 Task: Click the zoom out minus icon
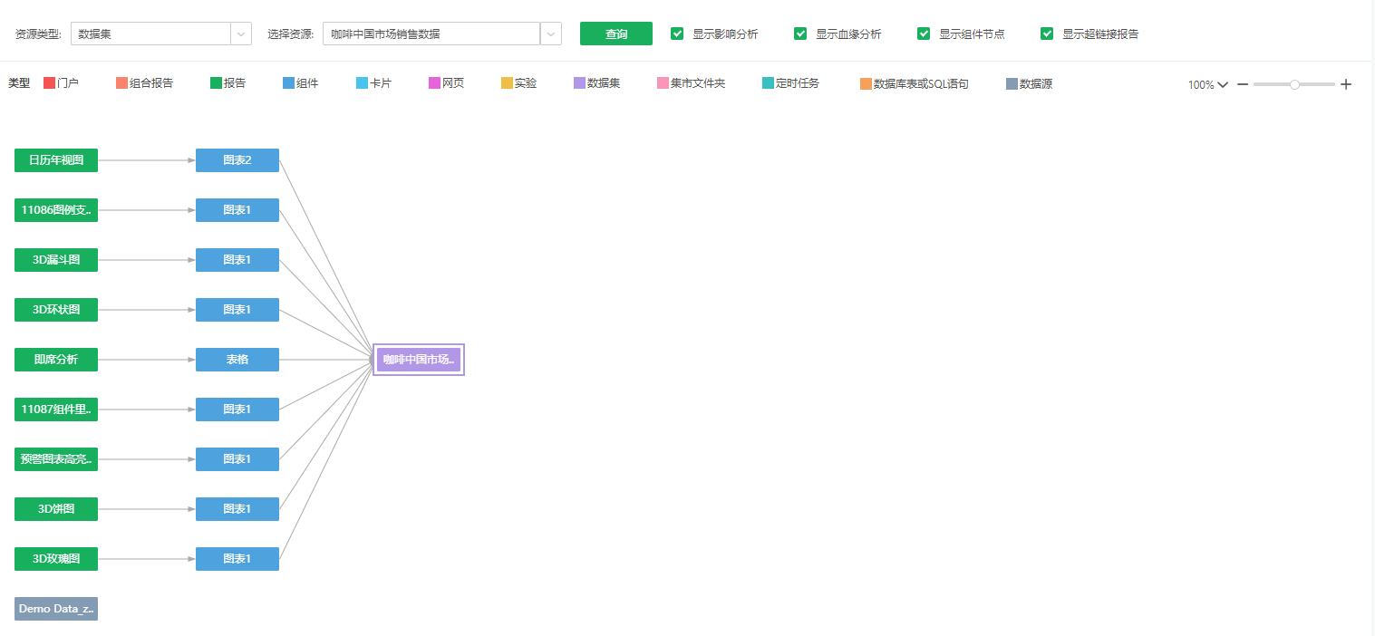(x=1243, y=84)
